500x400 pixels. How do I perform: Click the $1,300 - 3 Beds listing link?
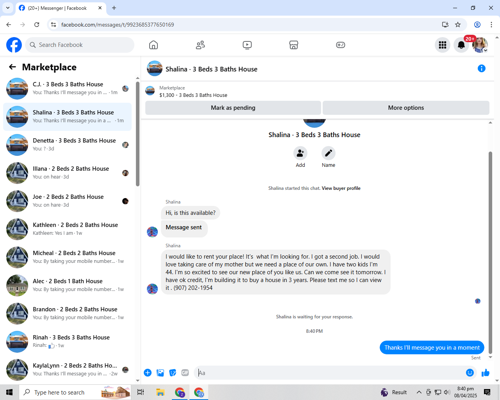[x=193, y=95]
